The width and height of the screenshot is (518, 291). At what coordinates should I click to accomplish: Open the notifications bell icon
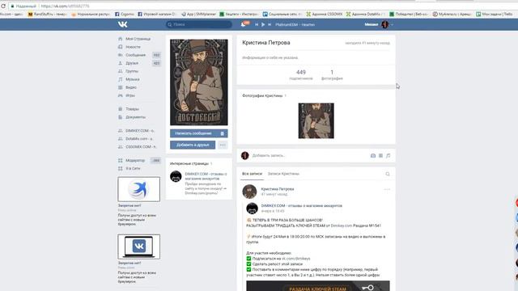pos(244,24)
